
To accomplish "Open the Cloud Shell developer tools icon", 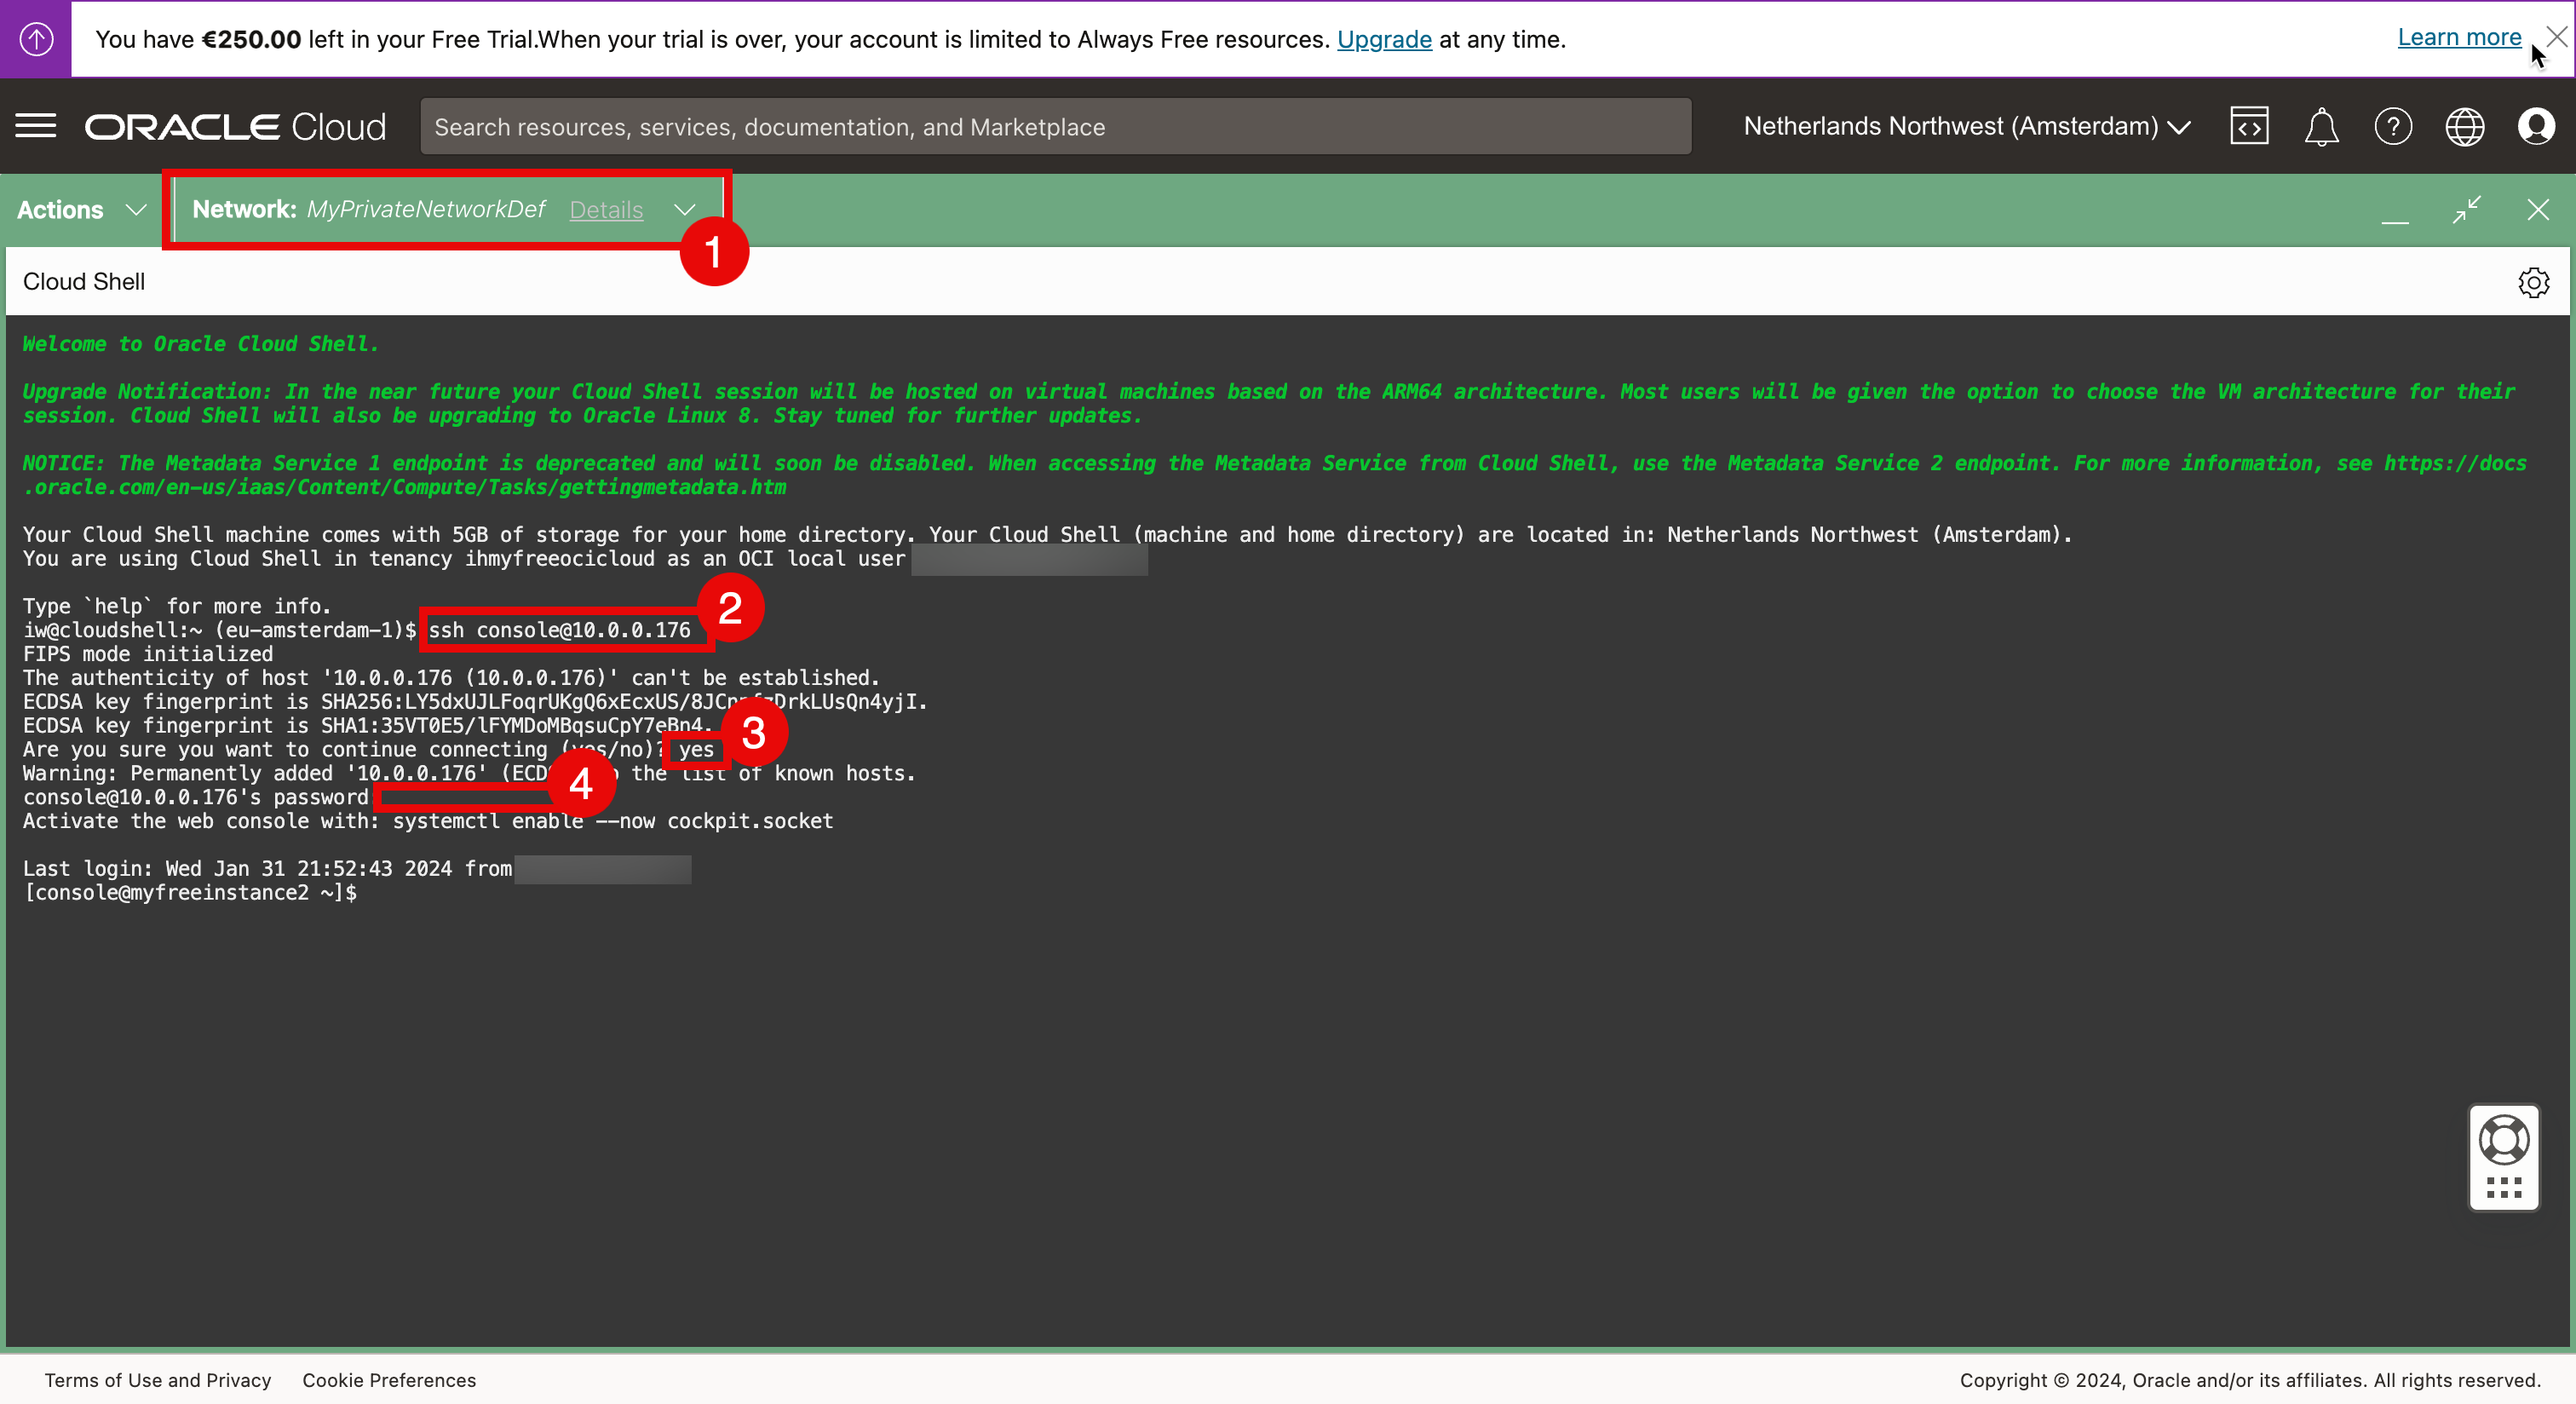I will (x=2249, y=126).
